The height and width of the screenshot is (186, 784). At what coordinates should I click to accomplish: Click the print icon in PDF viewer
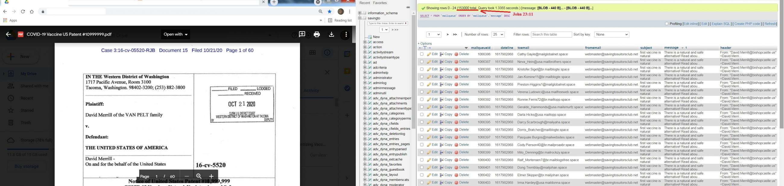317,35
